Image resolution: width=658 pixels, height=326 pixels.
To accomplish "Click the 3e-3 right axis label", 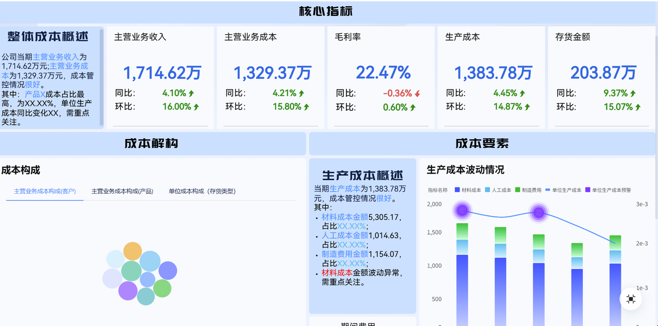I will pyautogui.click(x=642, y=204).
